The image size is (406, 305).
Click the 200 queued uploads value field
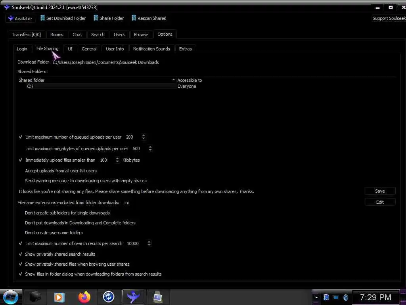[x=132, y=137]
